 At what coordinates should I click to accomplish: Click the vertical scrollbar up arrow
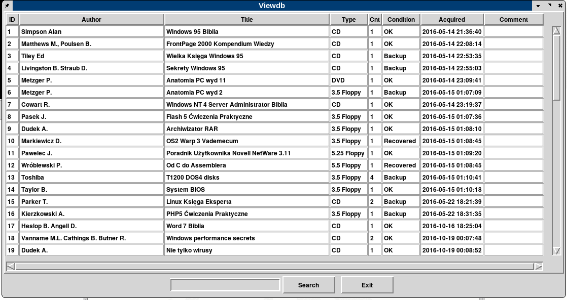pos(556,30)
